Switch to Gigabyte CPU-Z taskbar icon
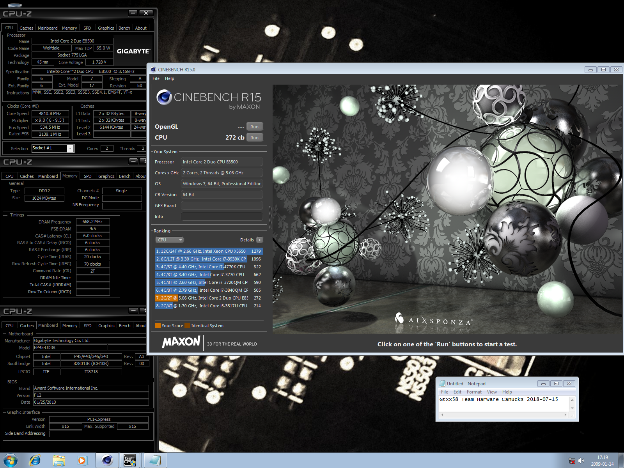624x468 pixels. tap(130, 461)
